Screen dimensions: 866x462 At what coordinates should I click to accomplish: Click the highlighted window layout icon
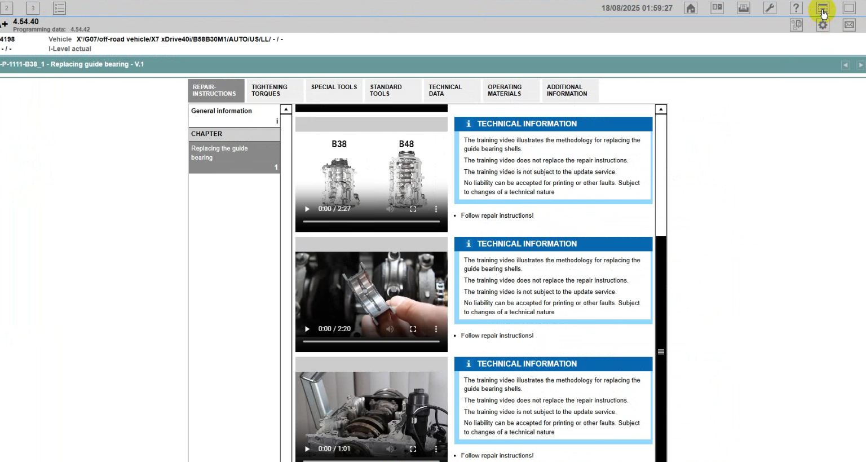[x=823, y=8]
